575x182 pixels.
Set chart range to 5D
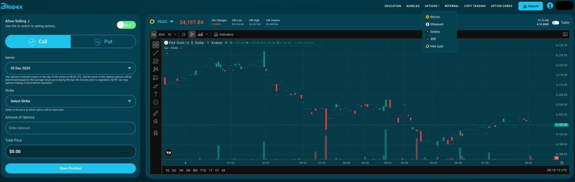(x=174, y=170)
